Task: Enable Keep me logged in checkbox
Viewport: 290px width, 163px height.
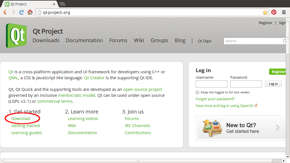Action: coord(197,92)
